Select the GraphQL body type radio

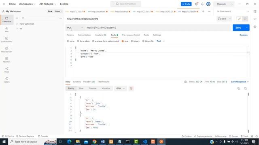(143, 41)
